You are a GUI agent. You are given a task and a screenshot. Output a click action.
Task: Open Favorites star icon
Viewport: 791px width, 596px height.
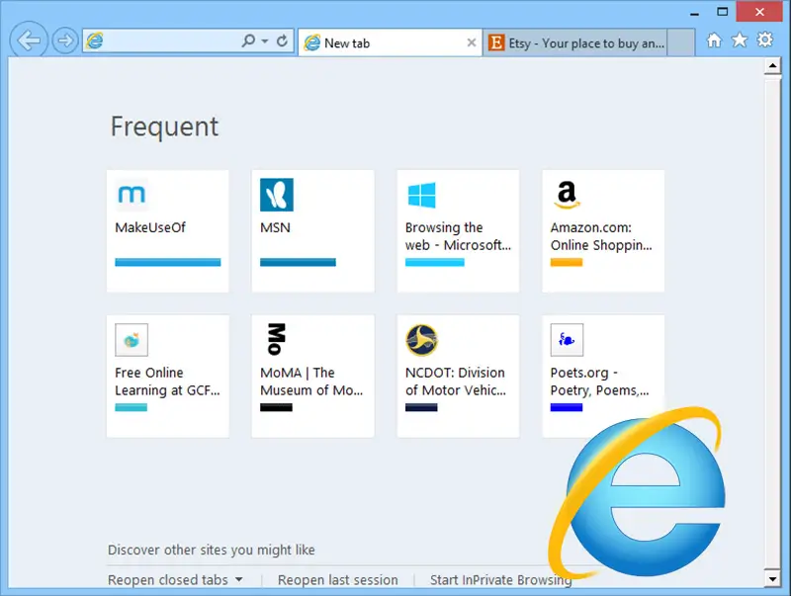point(740,40)
